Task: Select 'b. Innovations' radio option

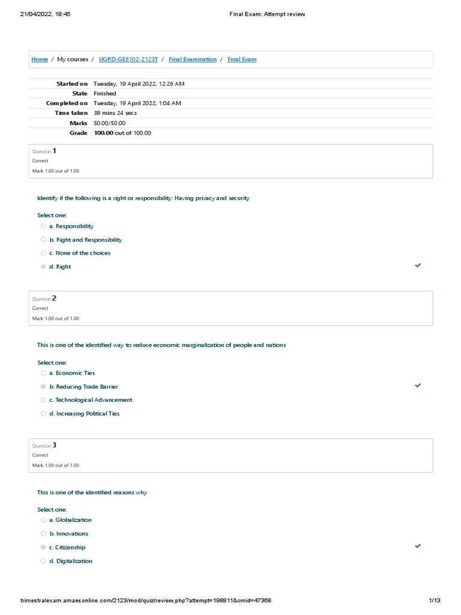Action: pos(43,533)
